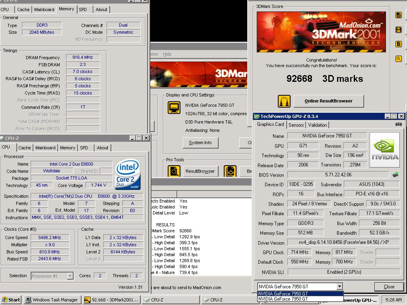Click the yellow batch icon in Pro Tools

click(230, 171)
